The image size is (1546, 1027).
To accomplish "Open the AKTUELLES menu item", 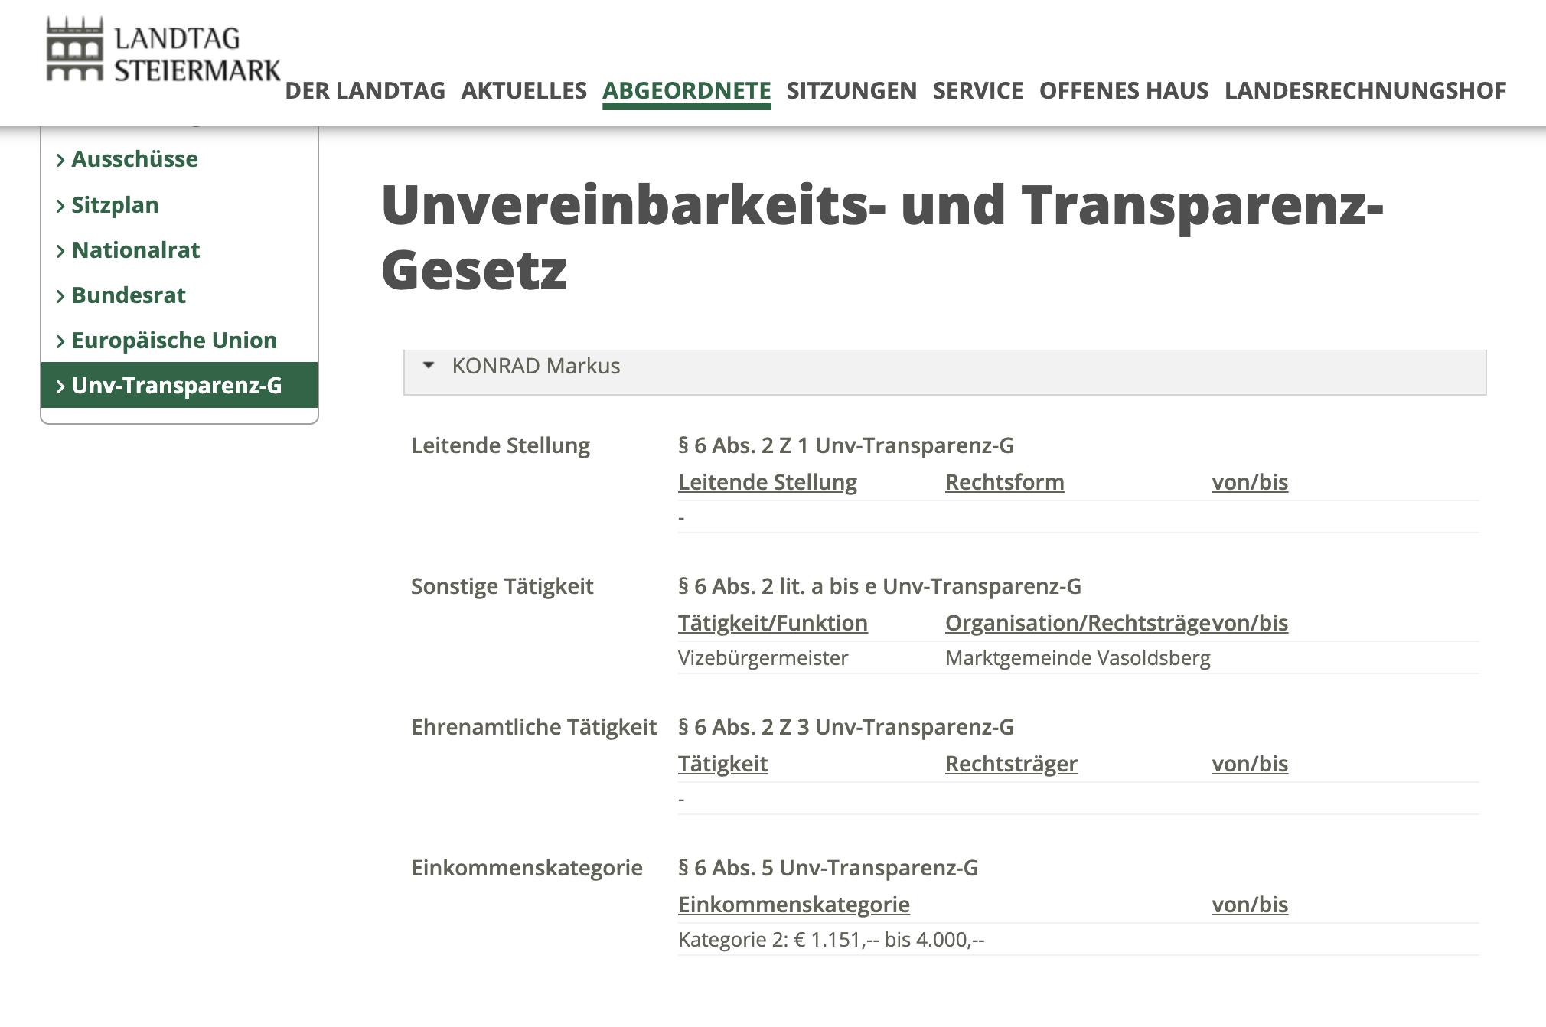I will point(523,90).
